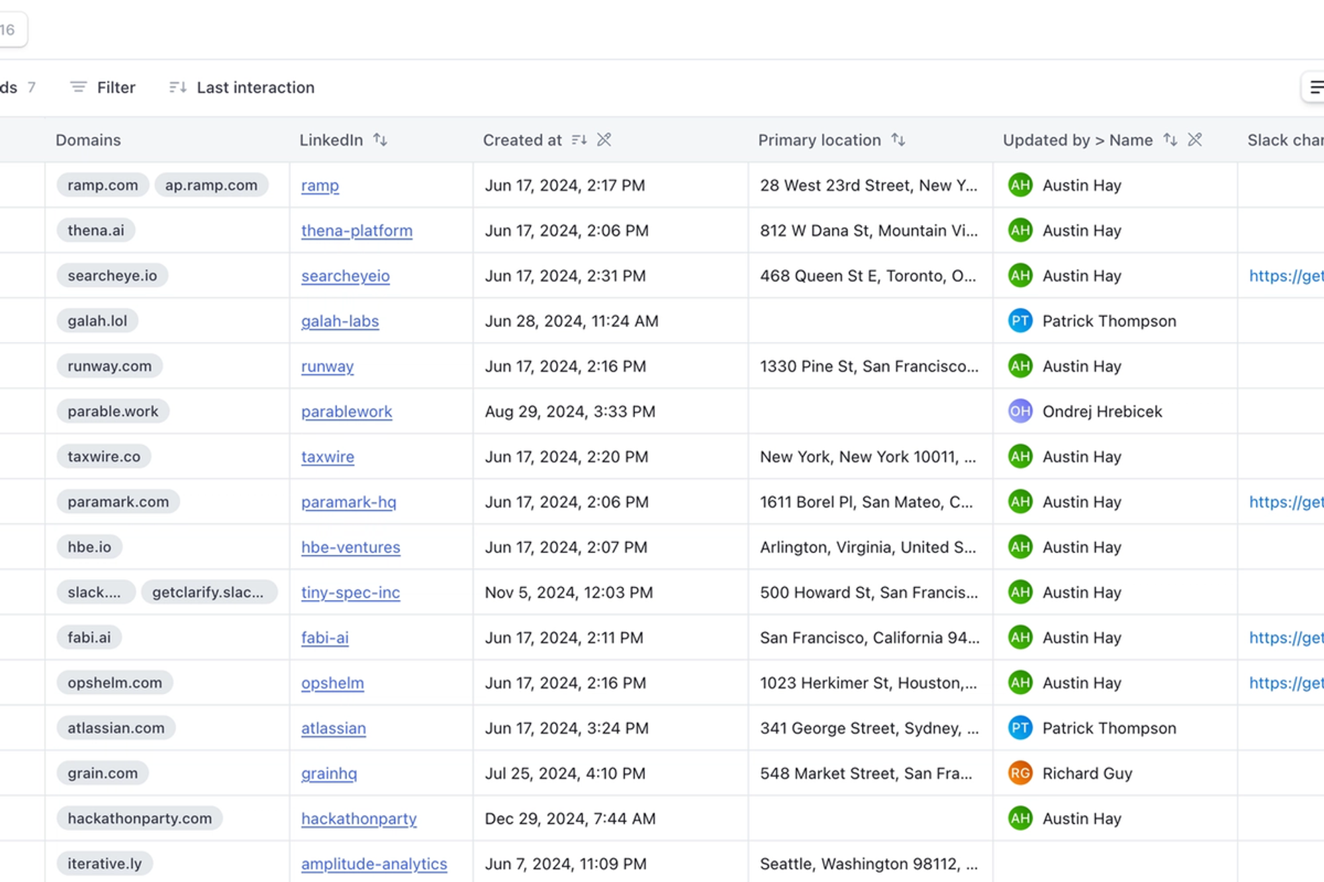
Task: Select the Domains column header
Action: tap(88, 140)
